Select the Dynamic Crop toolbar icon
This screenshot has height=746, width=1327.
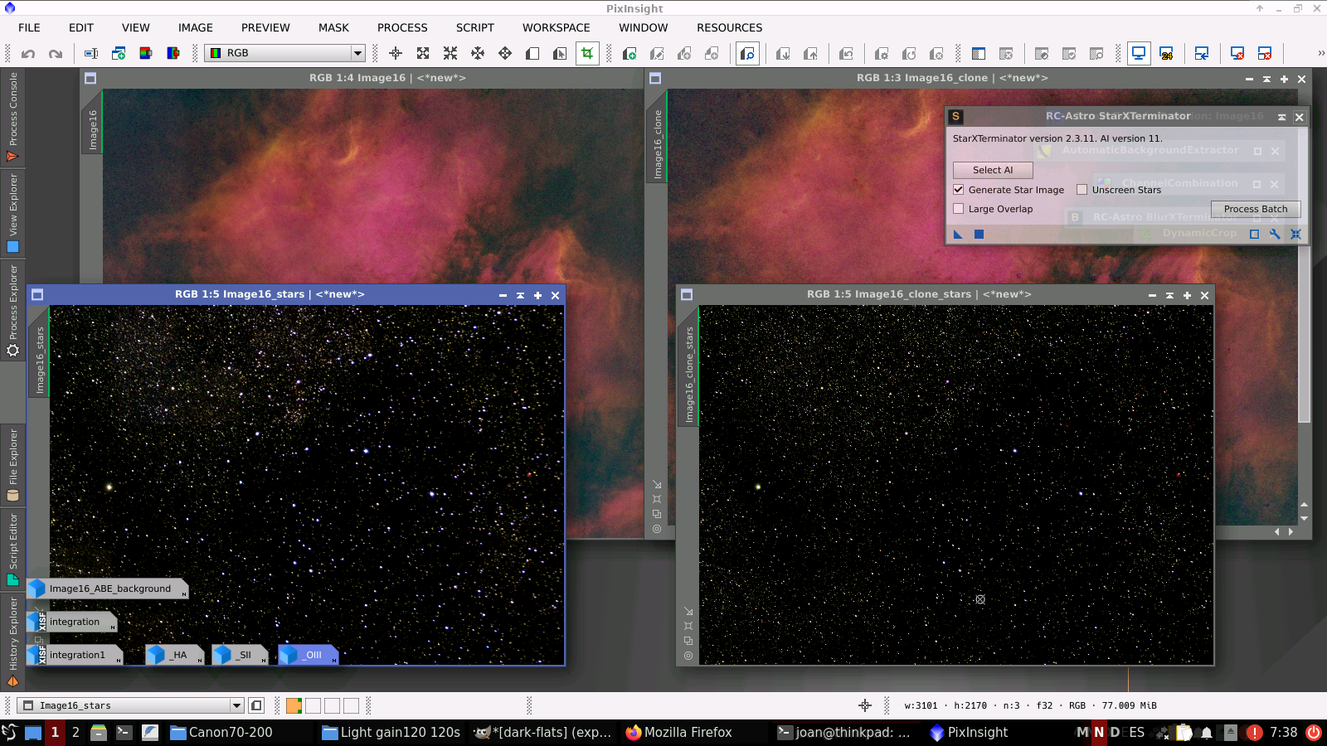587,54
